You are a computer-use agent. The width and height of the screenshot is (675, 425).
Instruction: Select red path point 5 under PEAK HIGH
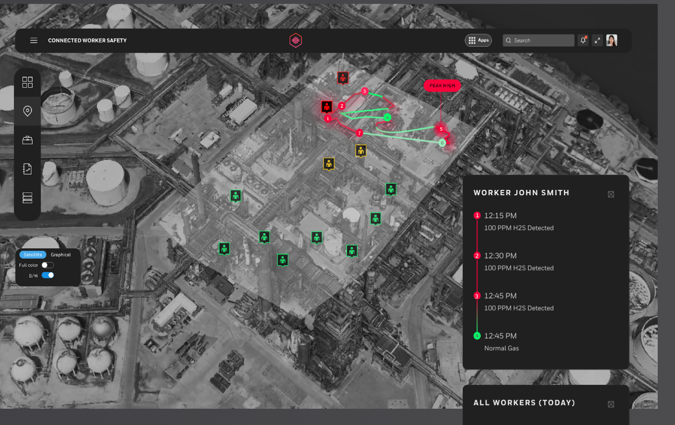pyautogui.click(x=441, y=129)
